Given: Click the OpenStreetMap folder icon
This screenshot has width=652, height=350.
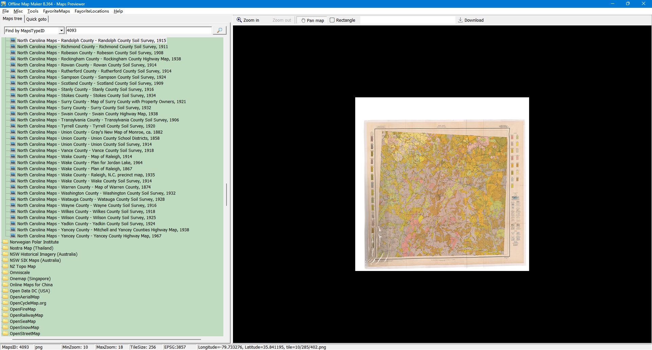Looking at the screenshot, I should pyautogui.click(x=5, y=333).
